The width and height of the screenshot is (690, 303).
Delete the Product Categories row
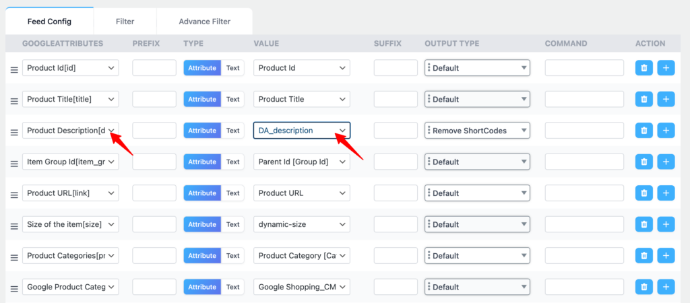644,255
